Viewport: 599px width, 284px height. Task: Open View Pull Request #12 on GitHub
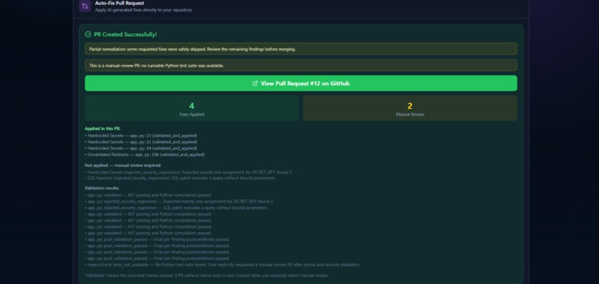tap(301, 83)
